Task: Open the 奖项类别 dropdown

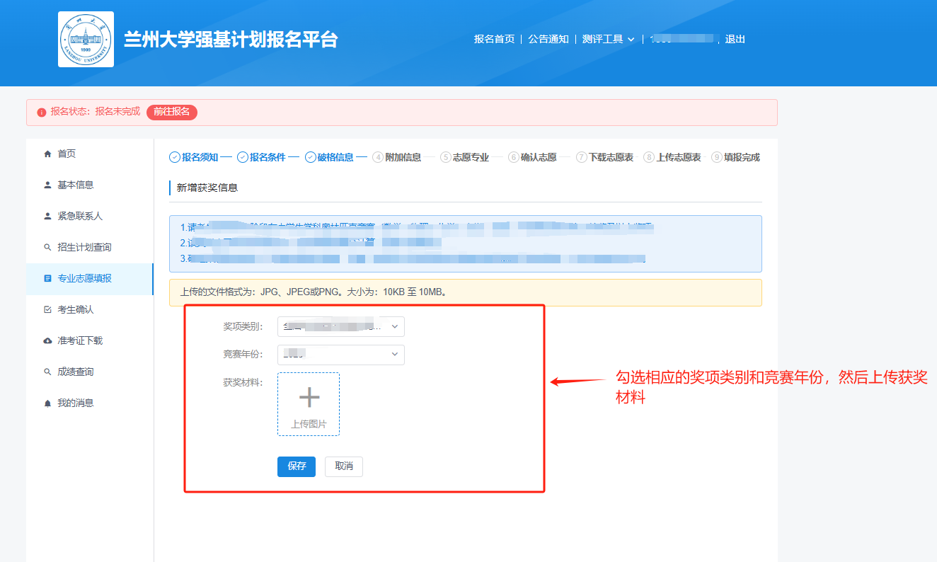Action: click(340, 326)
